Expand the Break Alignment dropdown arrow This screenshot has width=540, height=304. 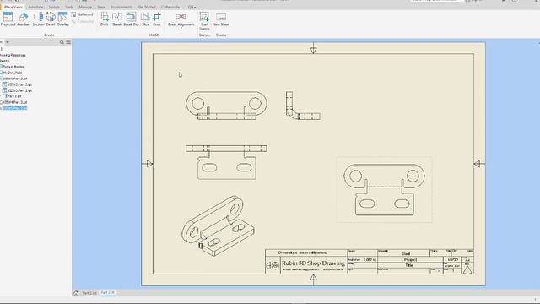181,28
